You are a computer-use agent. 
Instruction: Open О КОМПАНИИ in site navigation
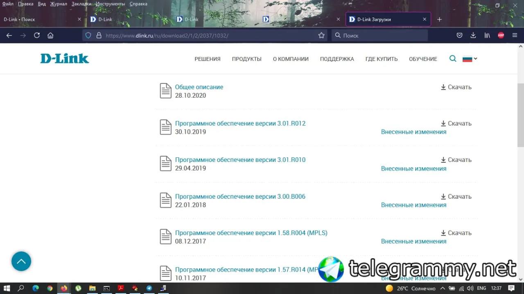(291, 59)
